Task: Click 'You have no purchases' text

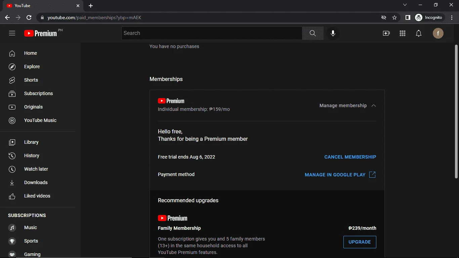Action: pyautogui.click(x=174, y=46)
